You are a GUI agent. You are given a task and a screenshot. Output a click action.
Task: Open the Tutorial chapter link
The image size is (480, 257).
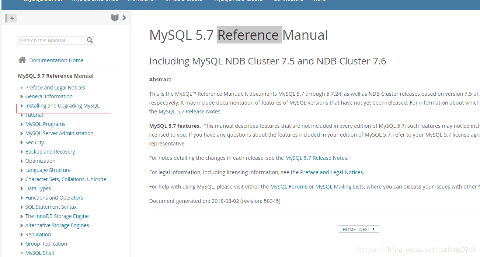point(34,115)
